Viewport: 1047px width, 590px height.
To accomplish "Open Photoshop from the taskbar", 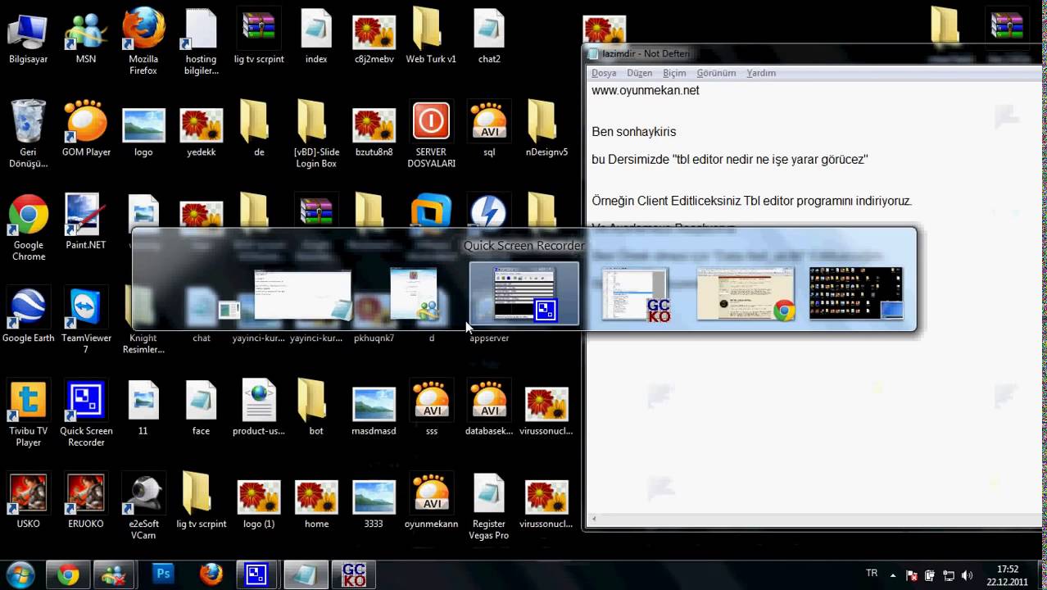I will (x=163, y=575).
